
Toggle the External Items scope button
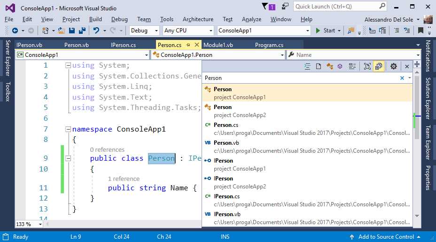[379, 66]
